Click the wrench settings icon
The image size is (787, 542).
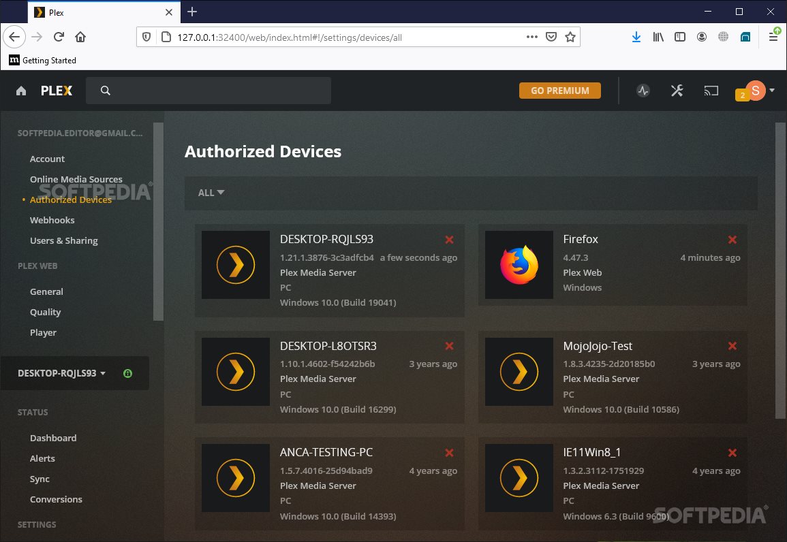point(677,90)
